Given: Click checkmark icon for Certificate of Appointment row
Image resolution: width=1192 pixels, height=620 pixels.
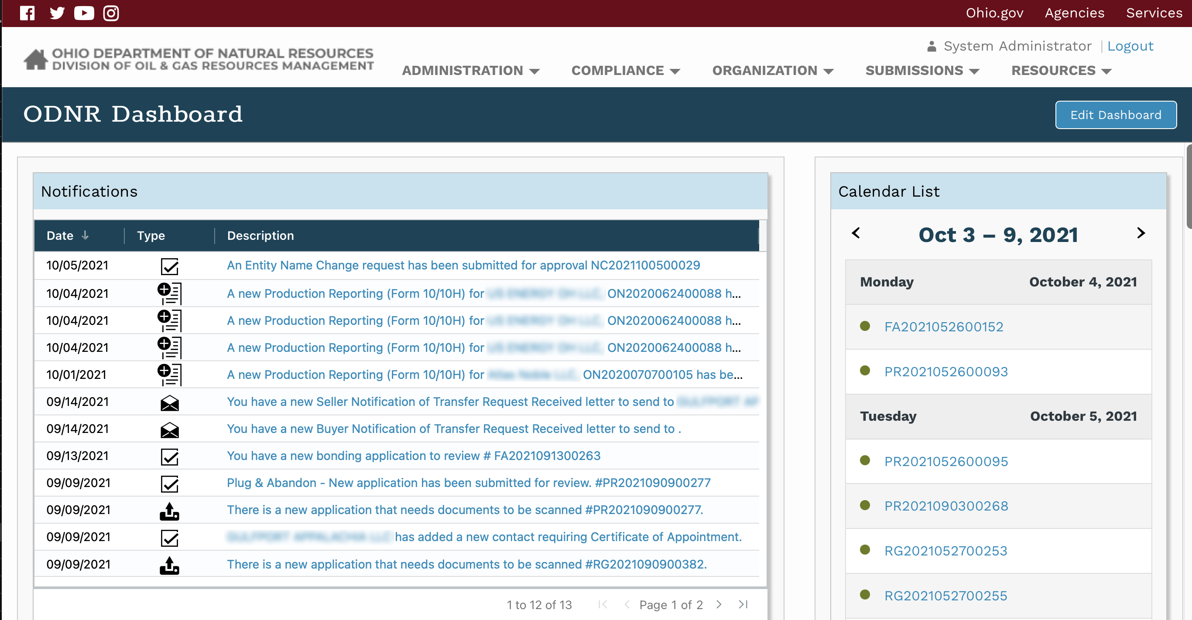Looking at the screenshot, I should (170, 538).
